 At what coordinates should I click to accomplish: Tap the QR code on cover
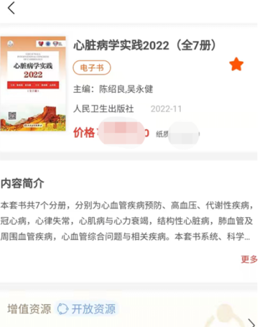point(12,116)
